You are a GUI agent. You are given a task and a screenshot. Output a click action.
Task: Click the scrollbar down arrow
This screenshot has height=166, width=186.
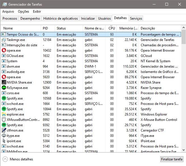tap(183, 150)
